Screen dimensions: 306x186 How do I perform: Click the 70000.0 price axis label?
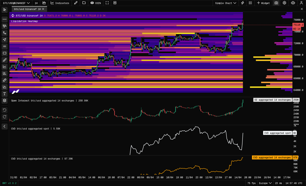[298, 55]
